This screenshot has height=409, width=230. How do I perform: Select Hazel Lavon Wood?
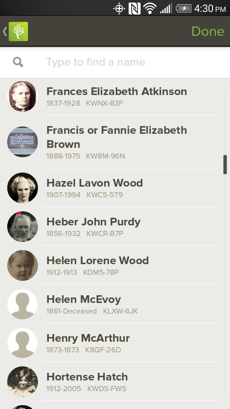tap(115, 187)
